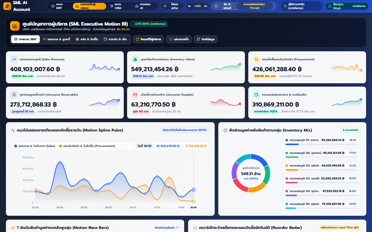Switch to the ภาพรวม 360° tab
The width and height of the screenshot is (372, 232).
25,39
